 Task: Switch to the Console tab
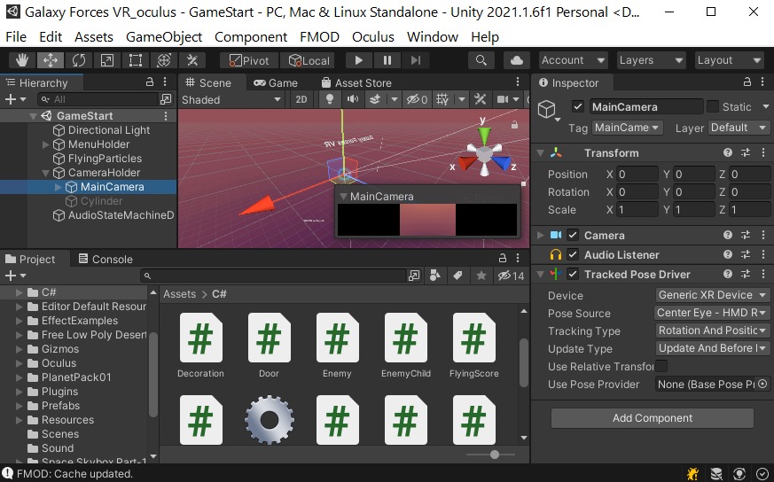click(x=106, y=259)
